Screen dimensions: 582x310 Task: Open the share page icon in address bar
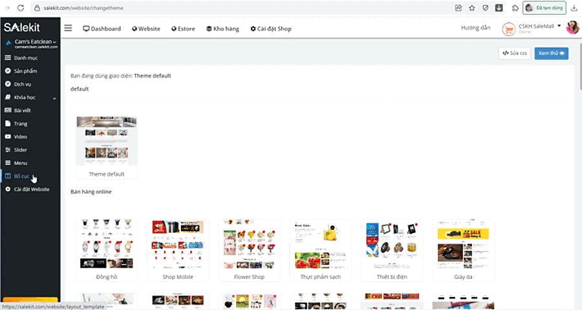coord(458,8)
